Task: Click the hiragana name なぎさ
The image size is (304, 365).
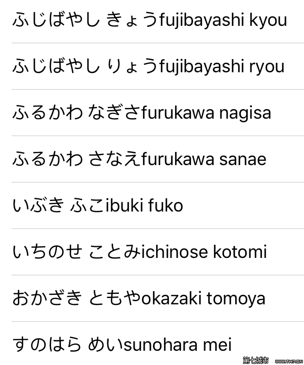Action: point(114,112)
